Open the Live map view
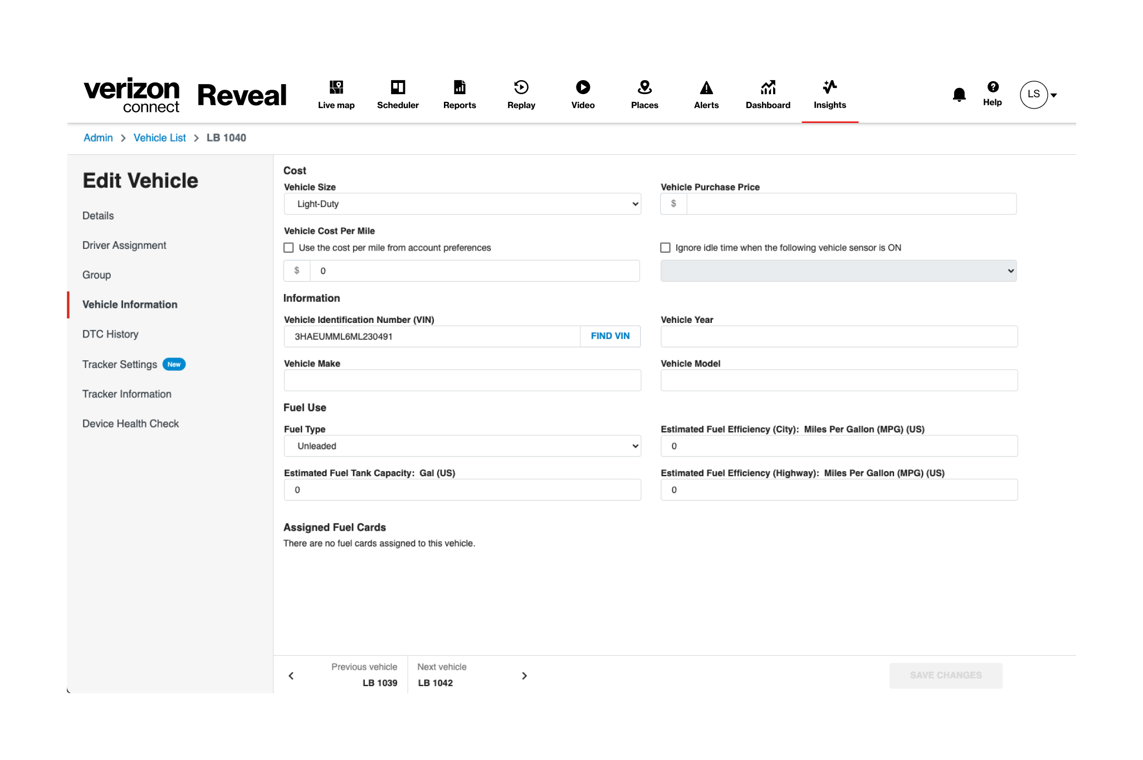The image size is (1143, 760). [336, 94]
